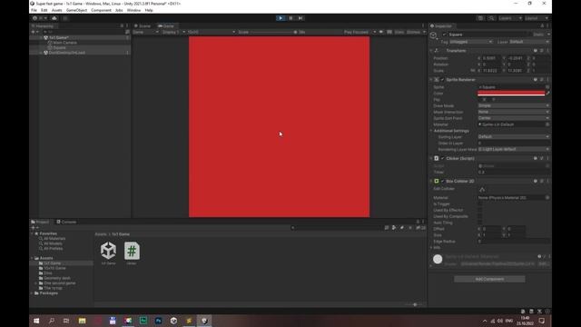Collapse the Additional Settings section

coord(431,131)
